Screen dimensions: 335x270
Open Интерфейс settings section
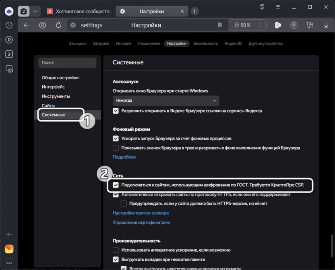click(x=53, y=87)
